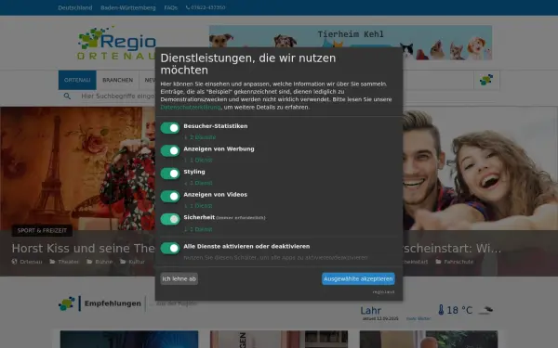Click the Ich lehne ab button
The image size is (558, 348).
tap(179, 278)
